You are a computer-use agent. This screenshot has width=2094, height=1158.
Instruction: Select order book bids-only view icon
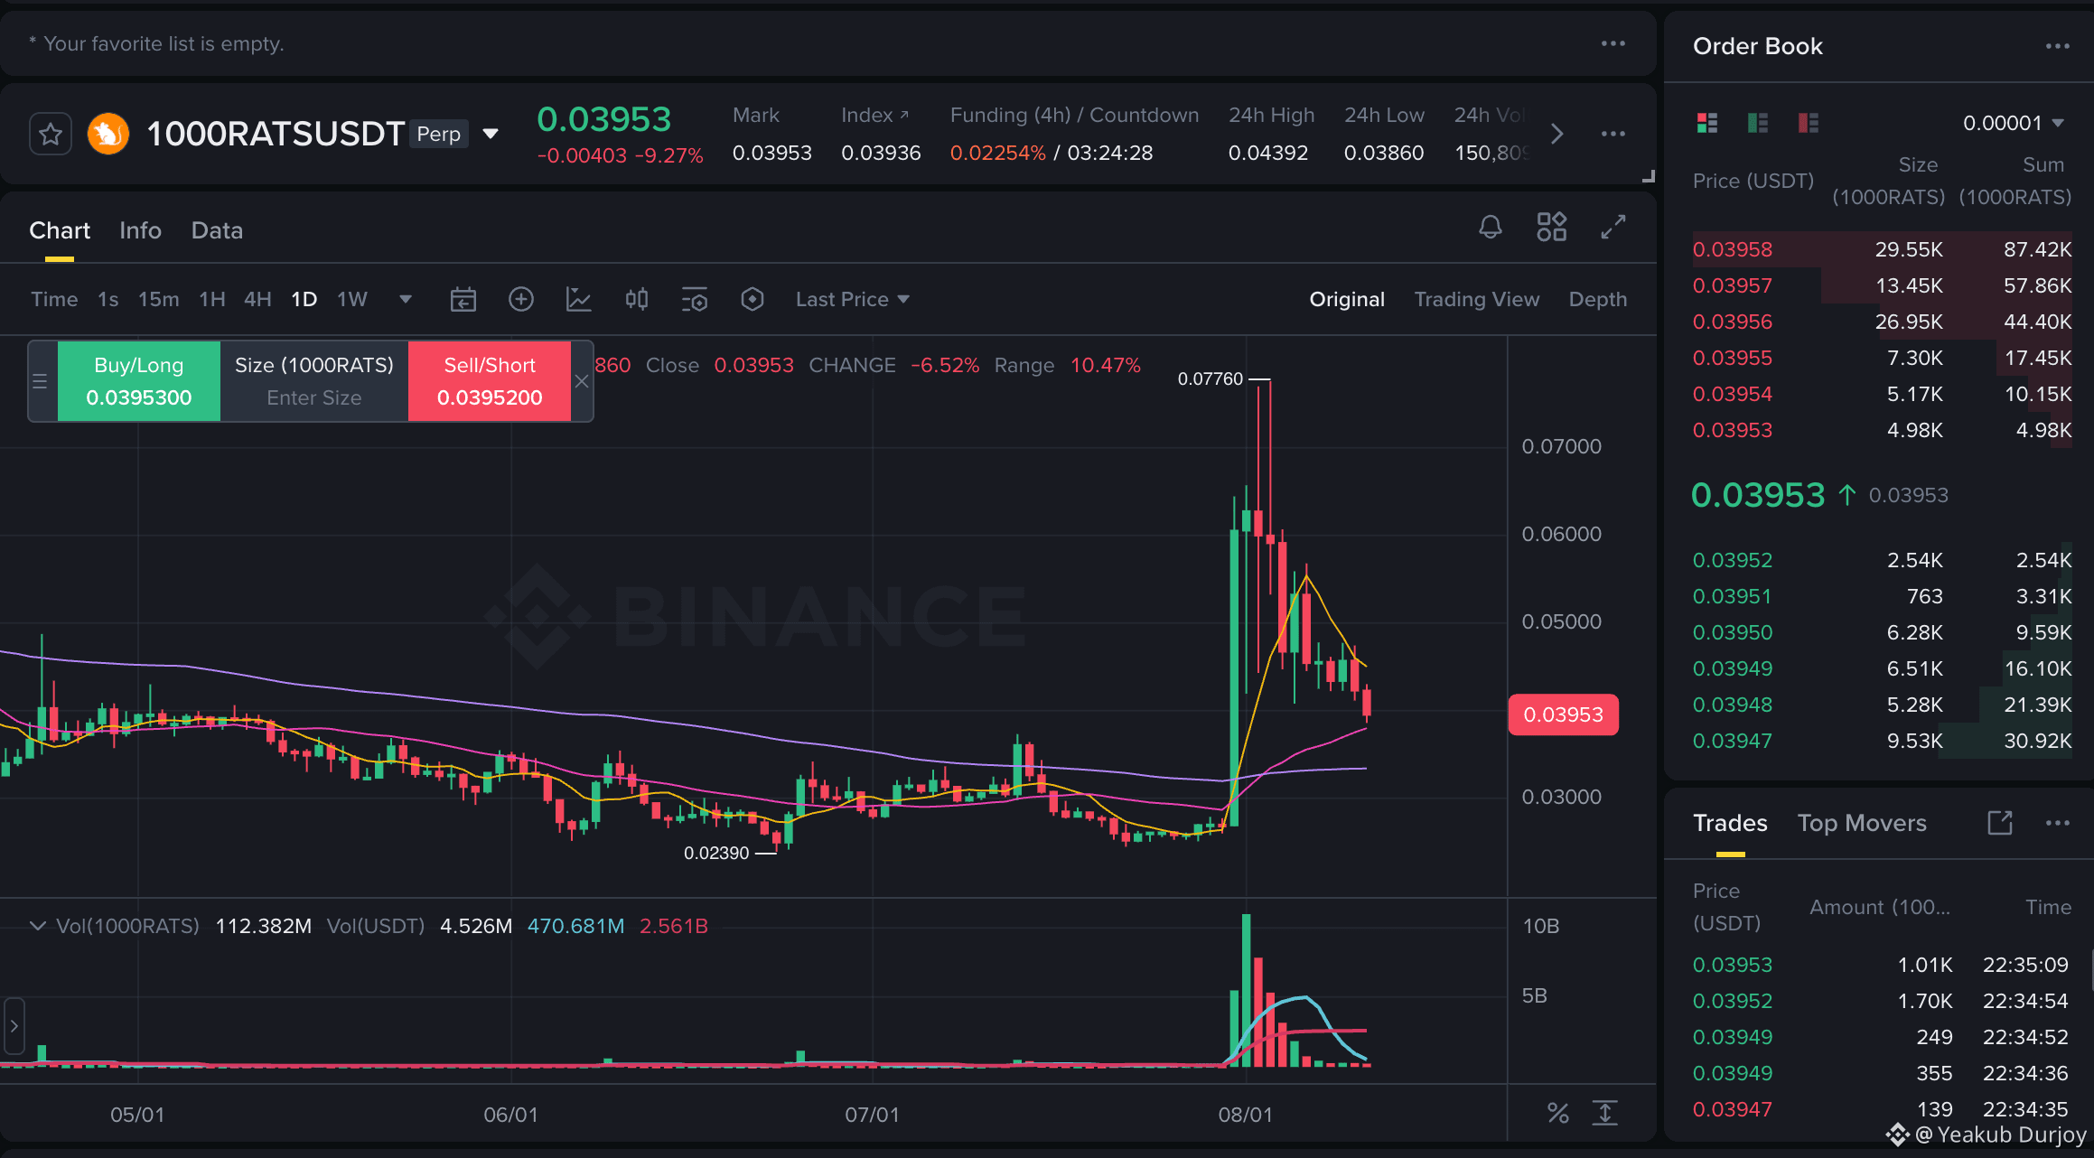(x=1758, y=123)
